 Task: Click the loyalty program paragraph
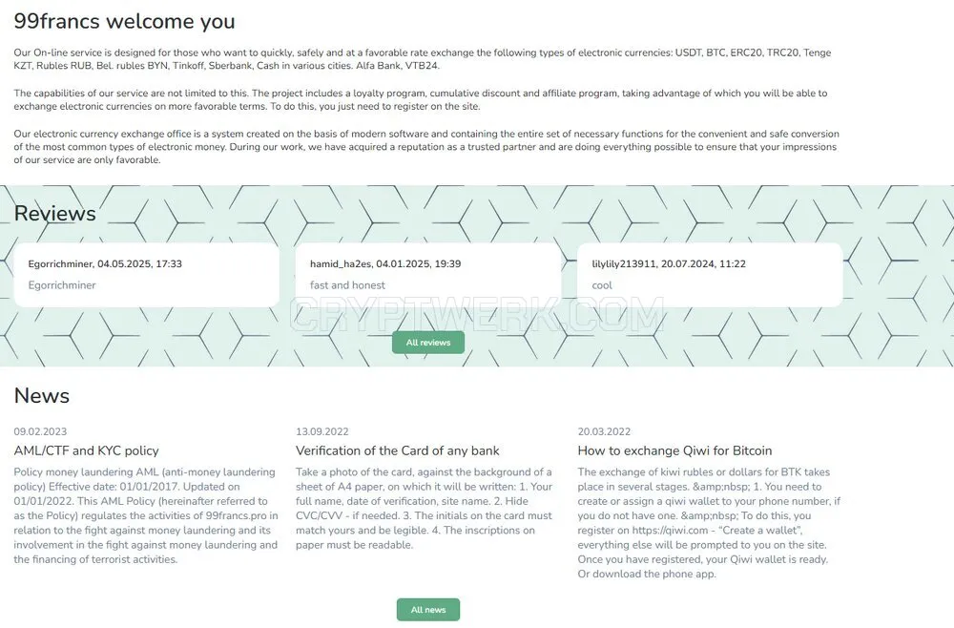pos(421,100)
